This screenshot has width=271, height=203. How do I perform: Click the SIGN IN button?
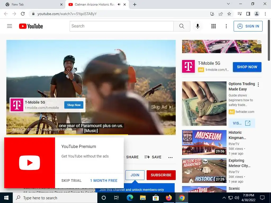coord(248,26)
